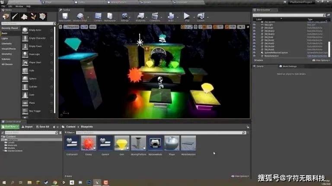Image resolution: width=332 pixels, height=186 pixels.
Task: Open Steam icon in Windows taskbar
Action: click(46, 183)
